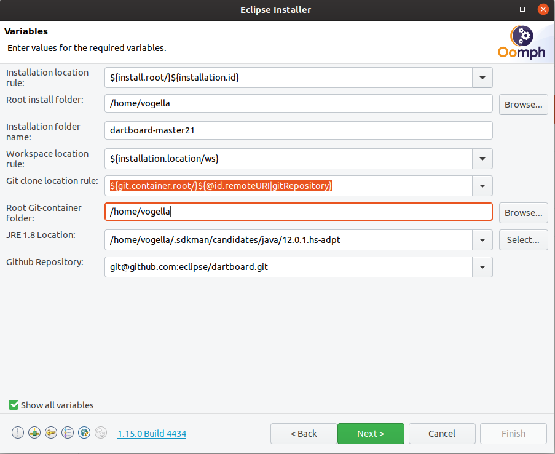Viewport: 555px width, 454px height.
Task: Maximize the Eclipse Installer window
Action: pyautogui.click(x=522, y=9)
